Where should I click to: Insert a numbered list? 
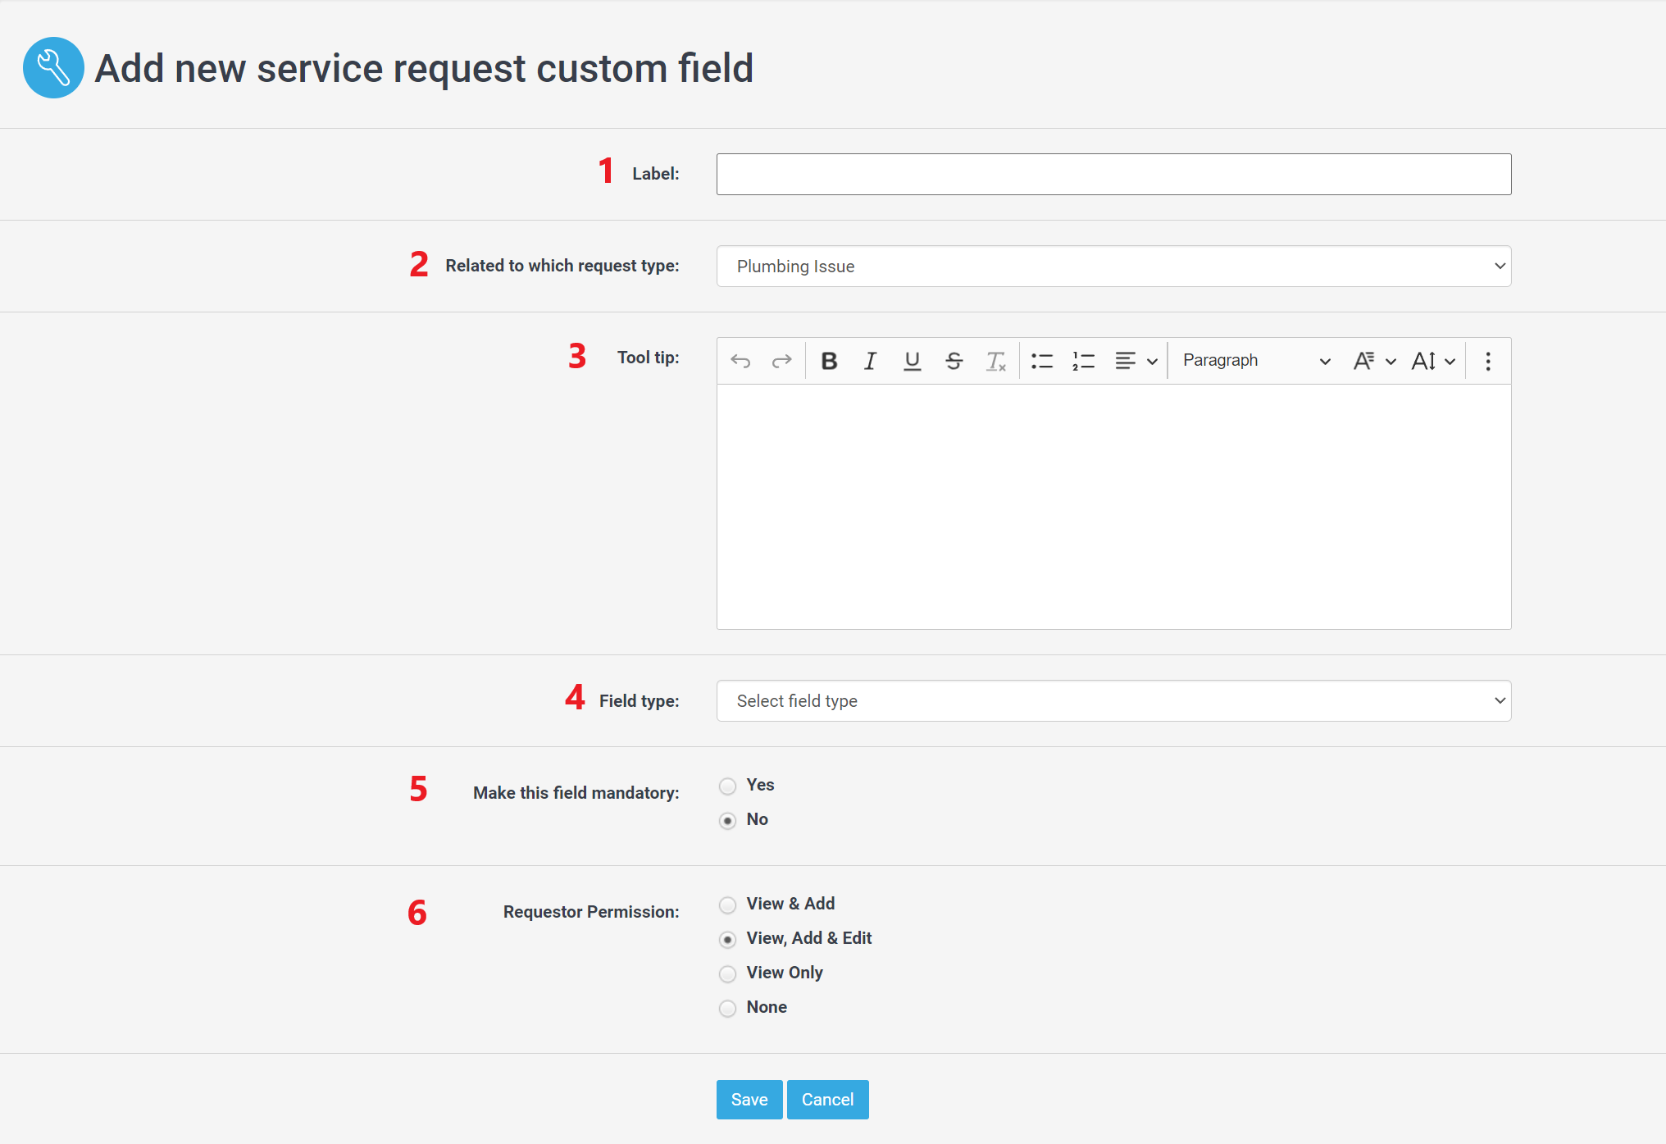coord(1084,361)
